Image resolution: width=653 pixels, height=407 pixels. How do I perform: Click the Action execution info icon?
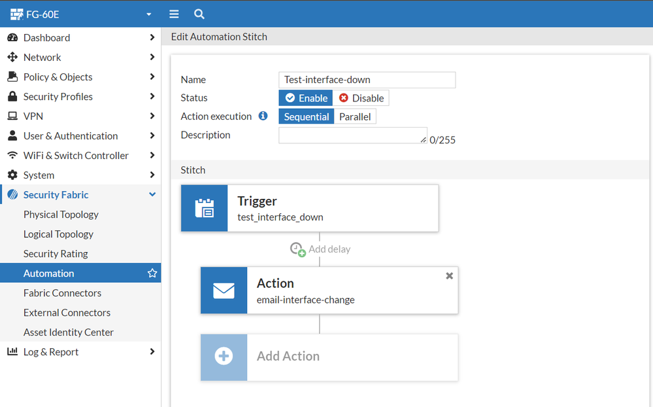(x=263, y=116)
